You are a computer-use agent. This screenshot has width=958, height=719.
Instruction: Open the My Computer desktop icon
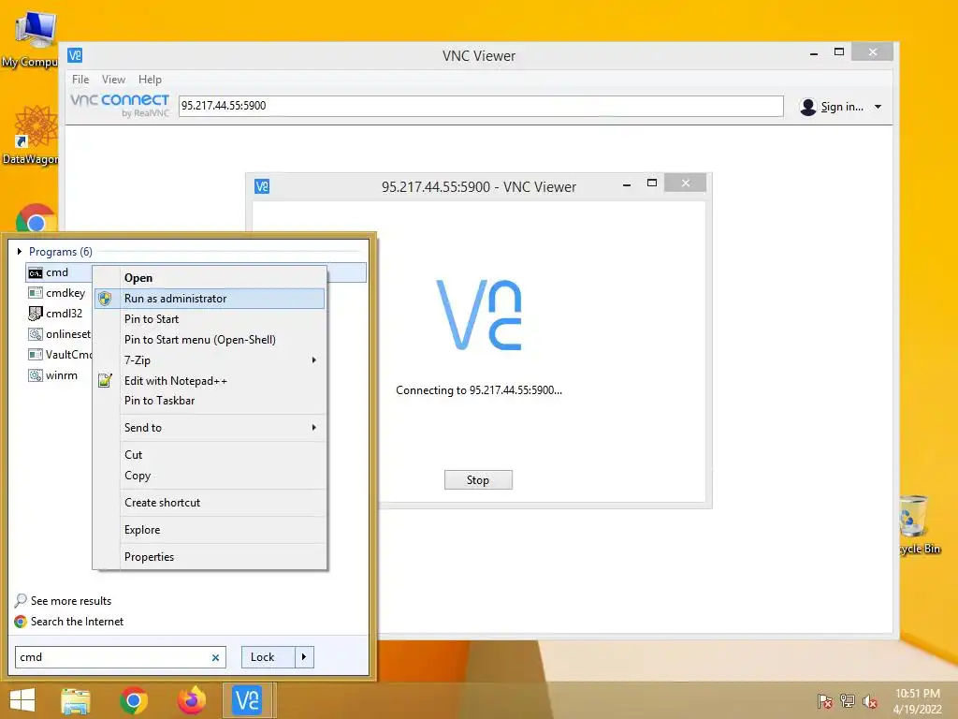click(x=31, y=38)
